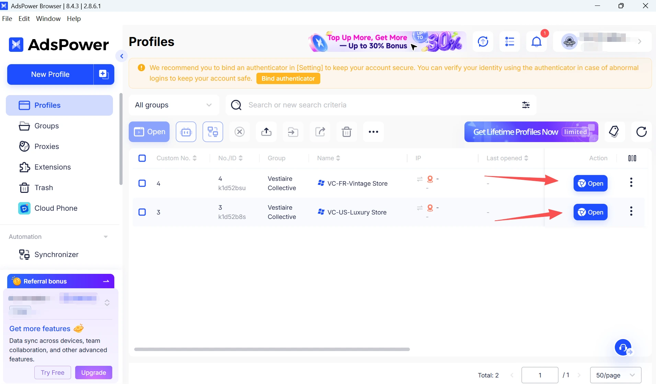Screen dimensions: 656x384
Task: Click the toolbar Open button
Action: tap(149, 132)
